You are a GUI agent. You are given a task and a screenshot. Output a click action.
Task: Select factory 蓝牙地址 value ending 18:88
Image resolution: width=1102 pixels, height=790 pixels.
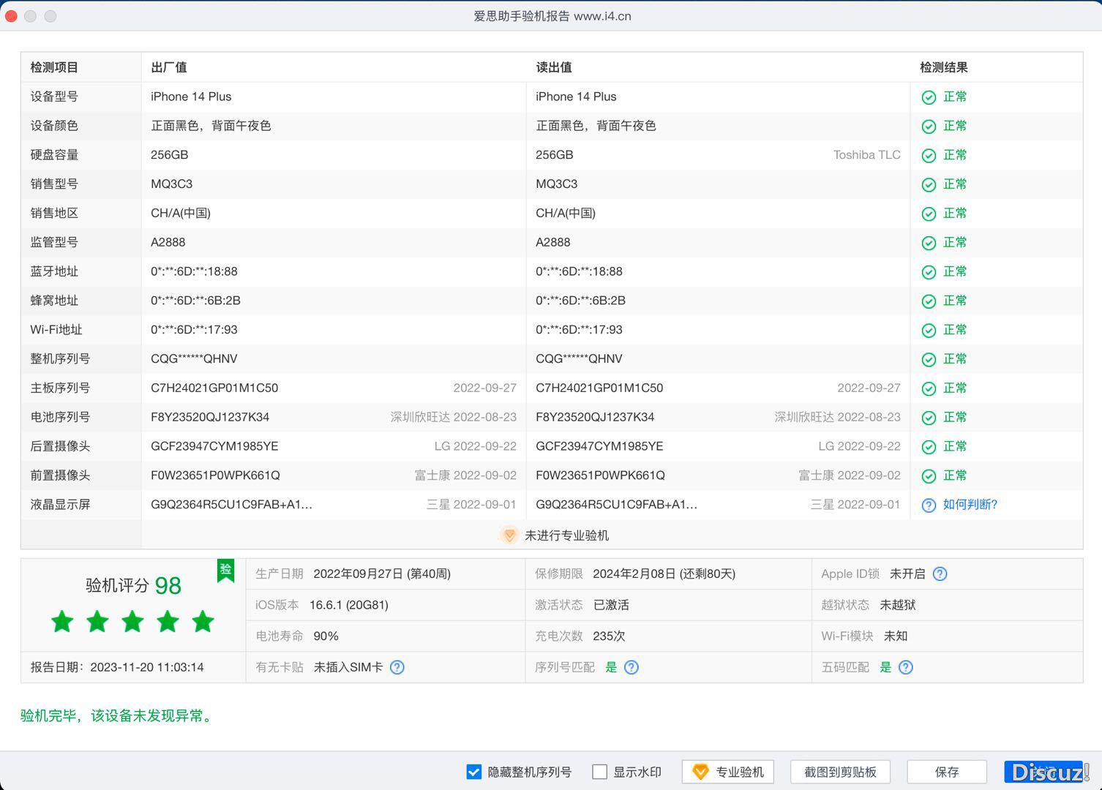(194, 271)
